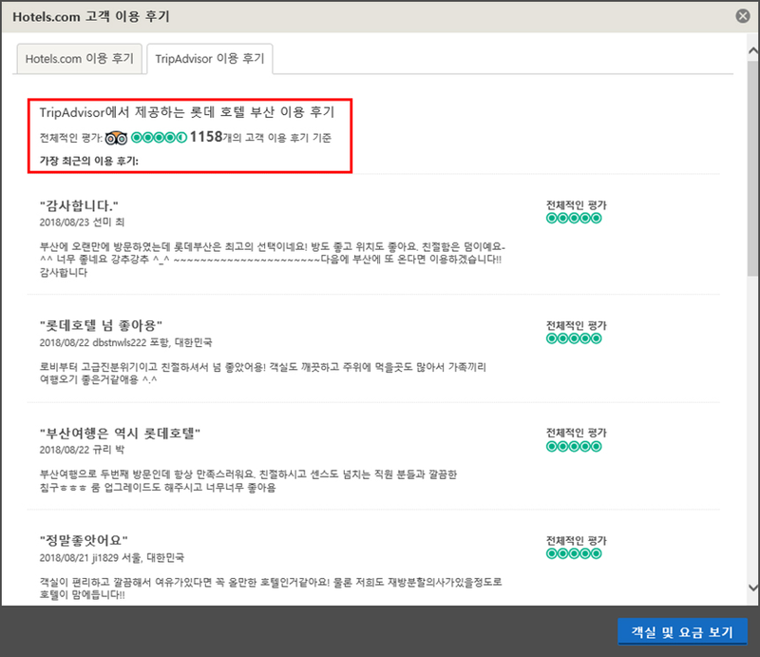The image size is (760, 657).
Task: Click rating bubbles for "감사합니다." review
Action: point(574,219)
